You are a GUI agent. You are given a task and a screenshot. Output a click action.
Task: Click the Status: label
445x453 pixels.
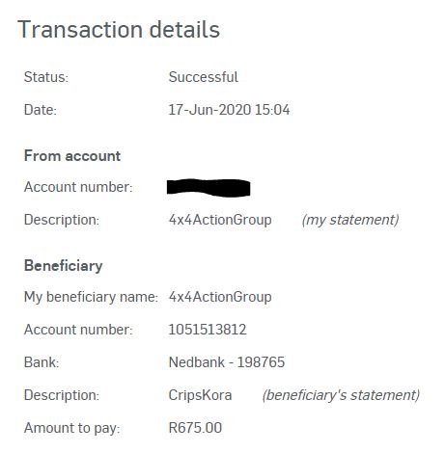click(46, 77)
